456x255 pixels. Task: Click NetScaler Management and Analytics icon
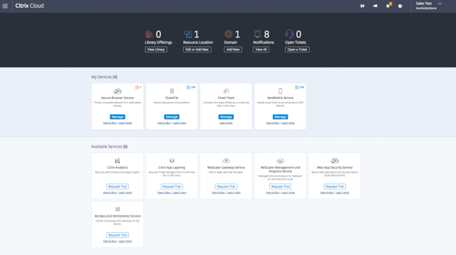tap(280, 161)
